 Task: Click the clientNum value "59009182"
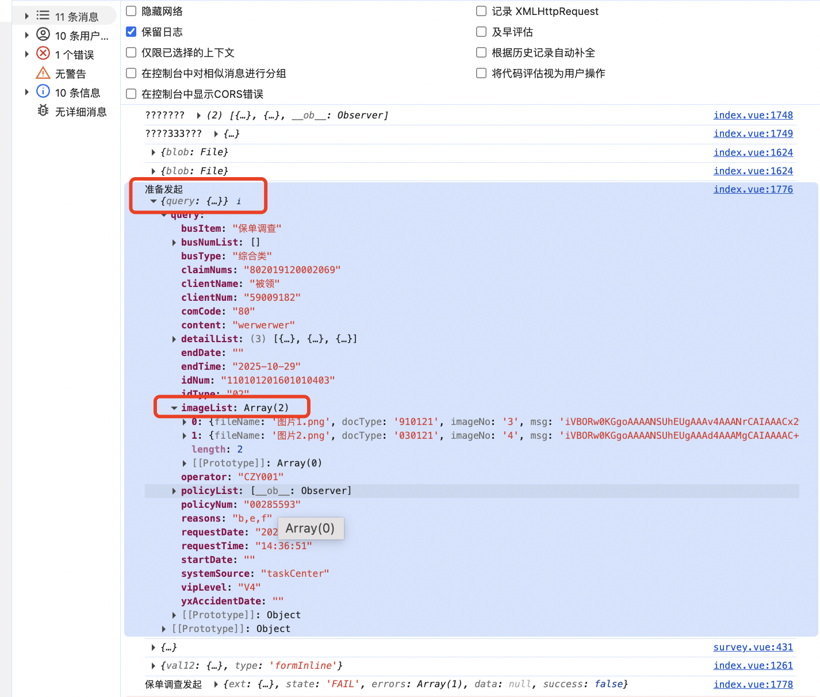[x=272, y=298]
